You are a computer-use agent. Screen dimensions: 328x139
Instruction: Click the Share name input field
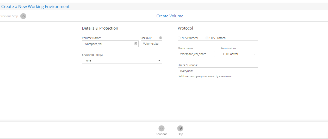pos(196,54)
